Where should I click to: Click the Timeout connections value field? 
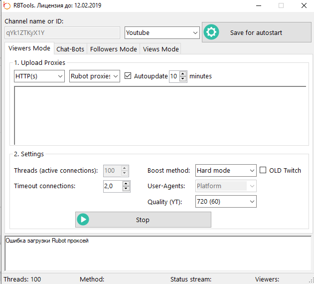coord(112,186)
